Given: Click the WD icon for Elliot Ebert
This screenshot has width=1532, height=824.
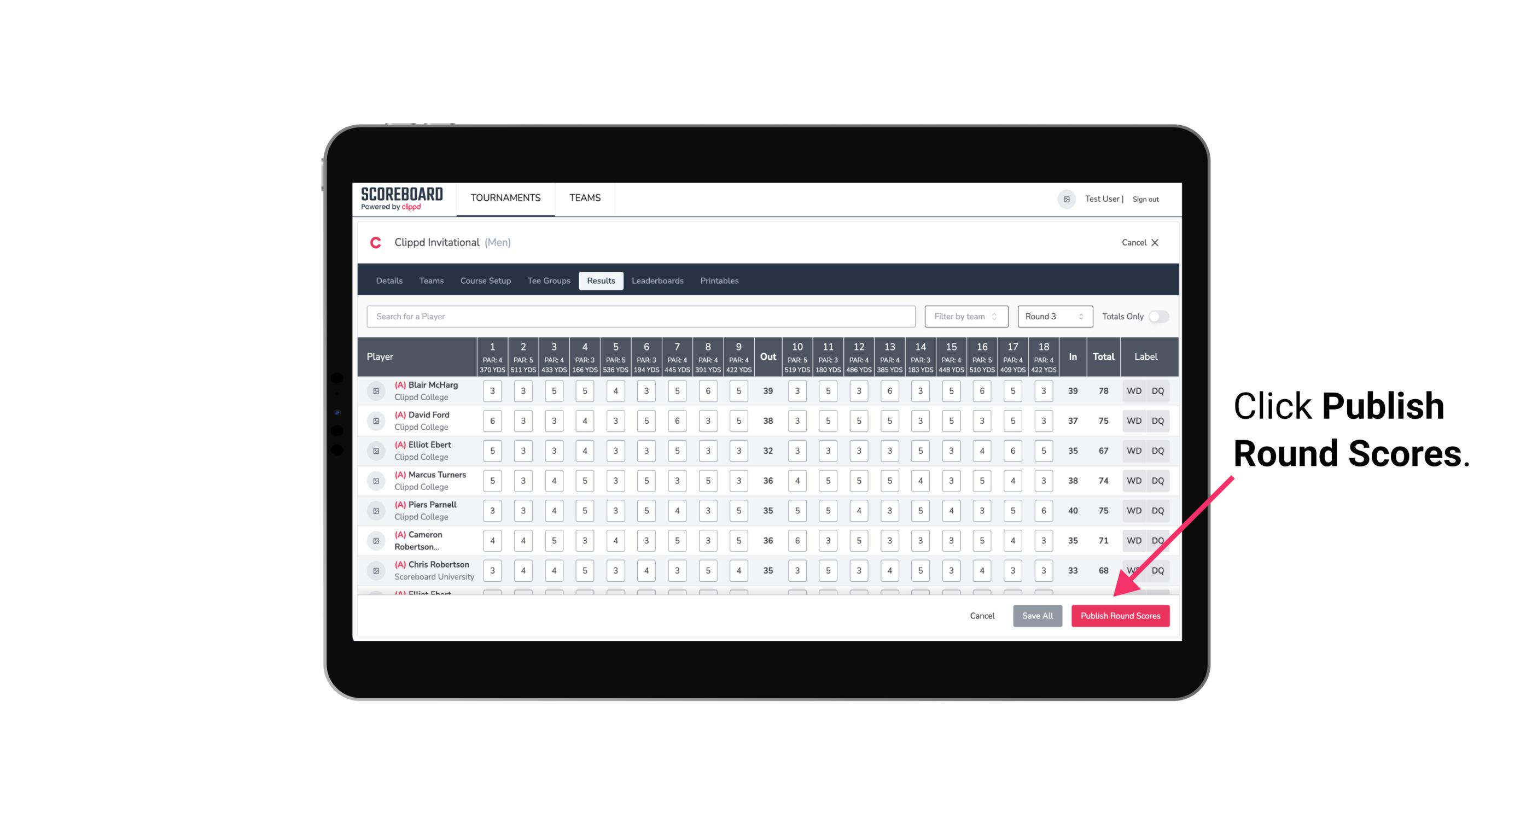Looking at the screenshot, I should tap(1133, 451).
